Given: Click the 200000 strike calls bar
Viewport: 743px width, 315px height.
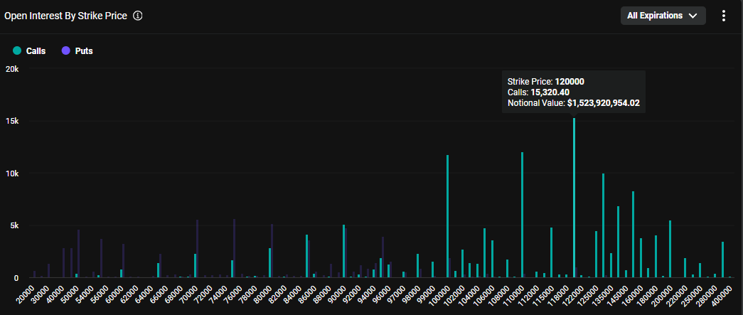Looking at the screenshot, I should click(x=670, y=249).
